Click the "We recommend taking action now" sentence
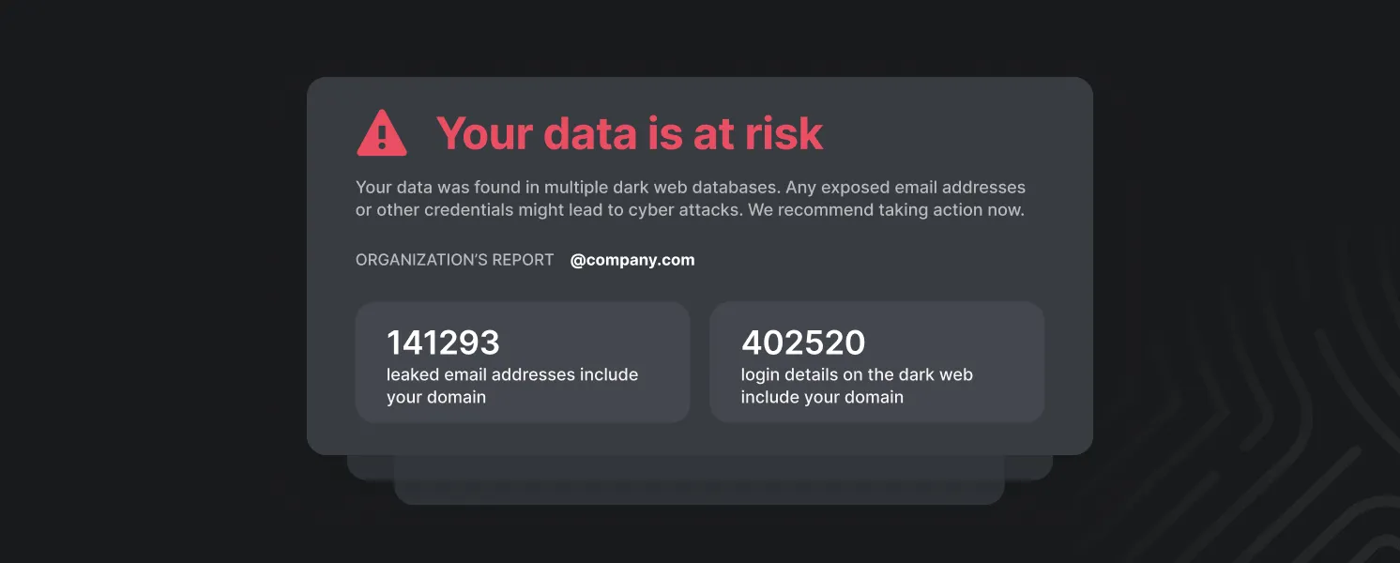This screenshot has height=563, width=1400. [886, 210]
